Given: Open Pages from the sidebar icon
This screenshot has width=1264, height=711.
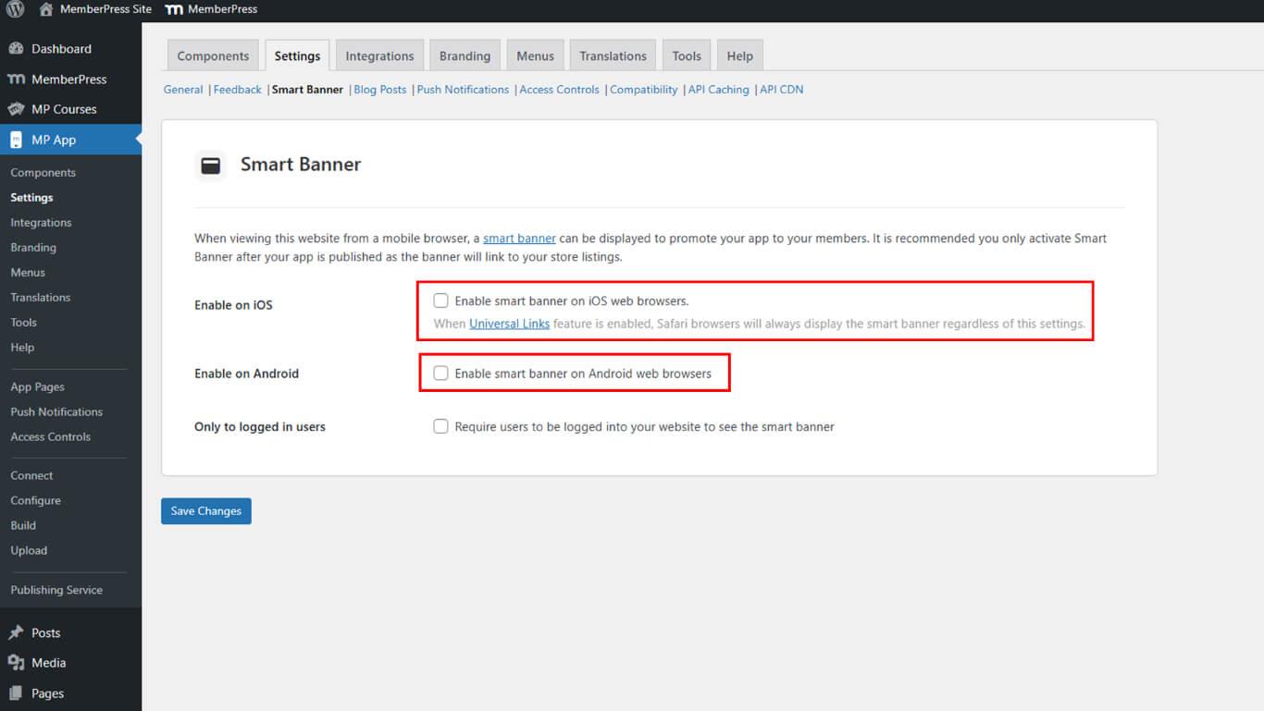Looking at the screenshot, I should click(16, 693).
